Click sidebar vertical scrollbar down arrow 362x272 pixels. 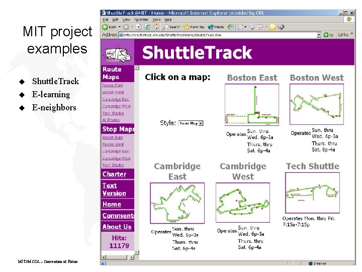pos(137,252)
